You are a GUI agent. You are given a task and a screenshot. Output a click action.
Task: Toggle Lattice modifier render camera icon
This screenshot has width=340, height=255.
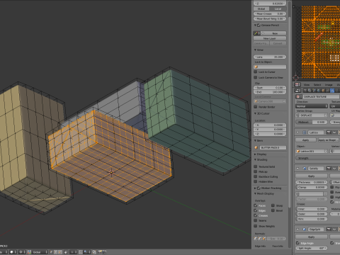click(x=329, y=132)
